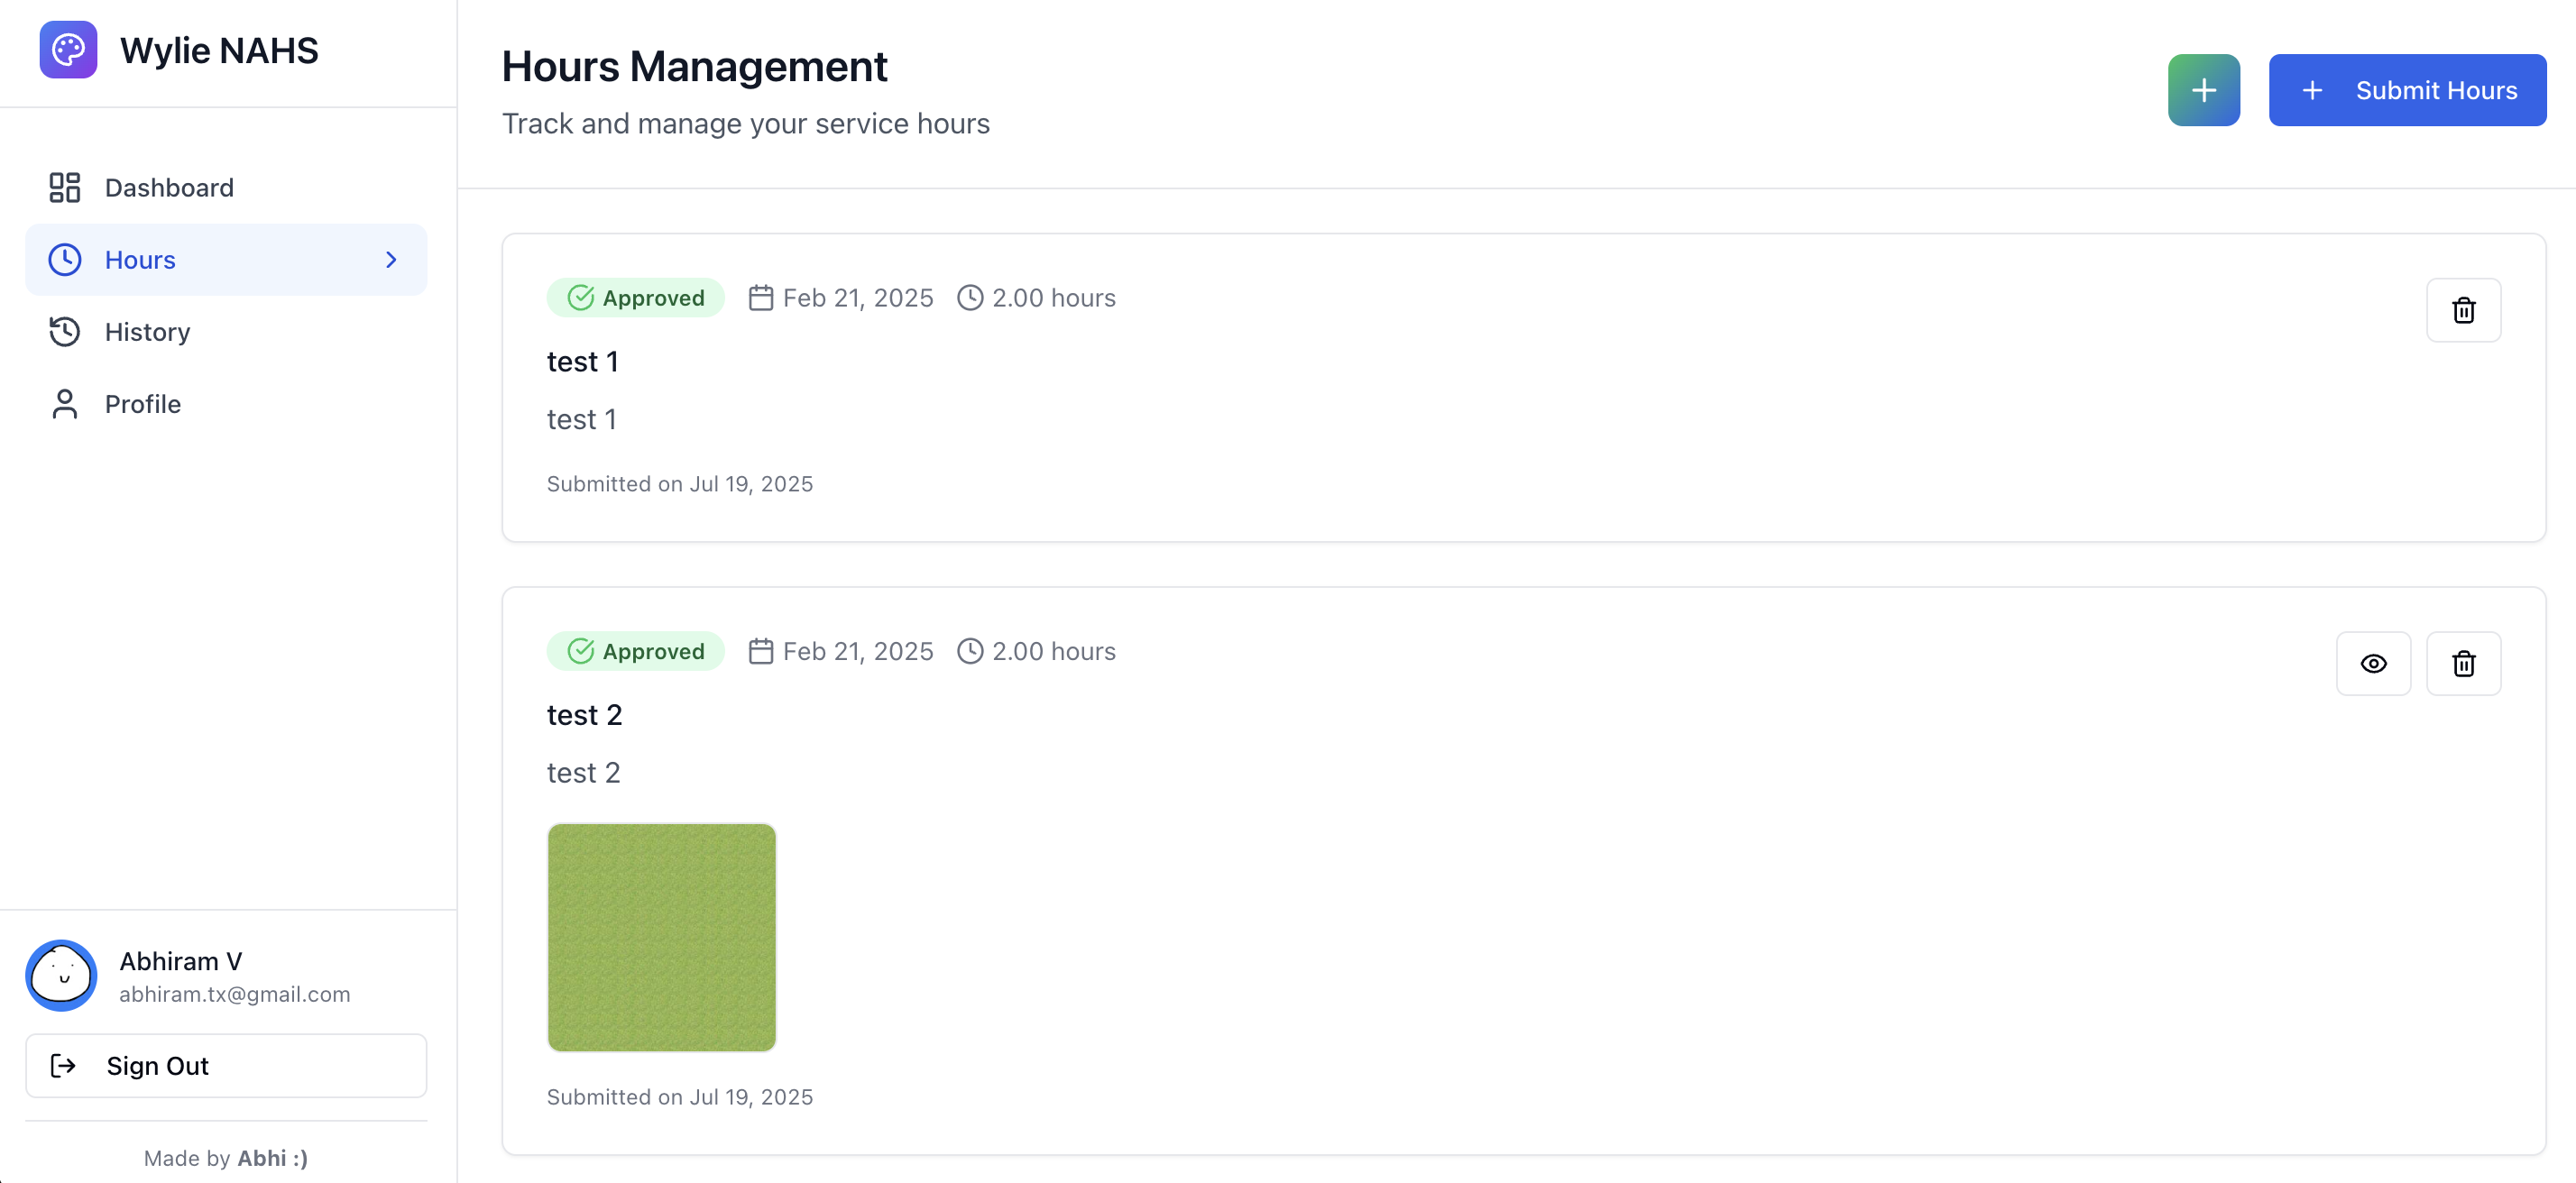Show the proof image using the eye toggle
The height and width of the screenshot is (1183, 2576).
click(x=2375, y=663)
